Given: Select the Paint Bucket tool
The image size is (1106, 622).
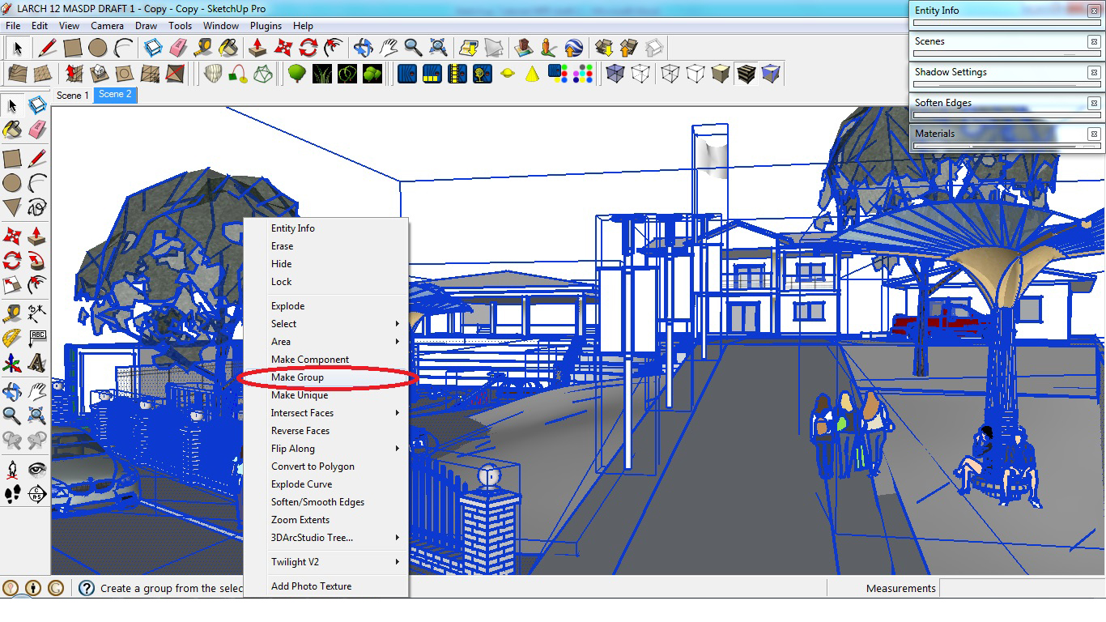Looking at the screenshot, I should point(14,130).
